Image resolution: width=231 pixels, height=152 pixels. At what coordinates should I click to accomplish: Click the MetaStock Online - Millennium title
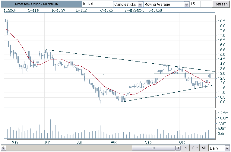(x=36, y=4)
